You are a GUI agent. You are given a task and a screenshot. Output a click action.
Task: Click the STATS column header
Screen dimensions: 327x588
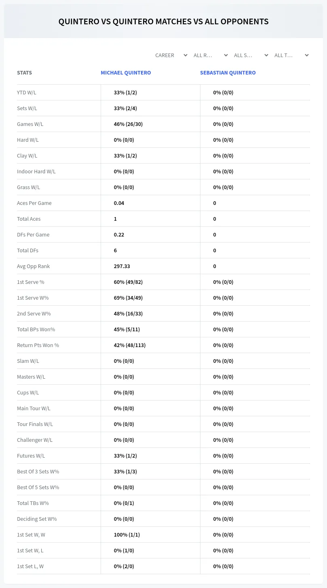coord(24,73)
